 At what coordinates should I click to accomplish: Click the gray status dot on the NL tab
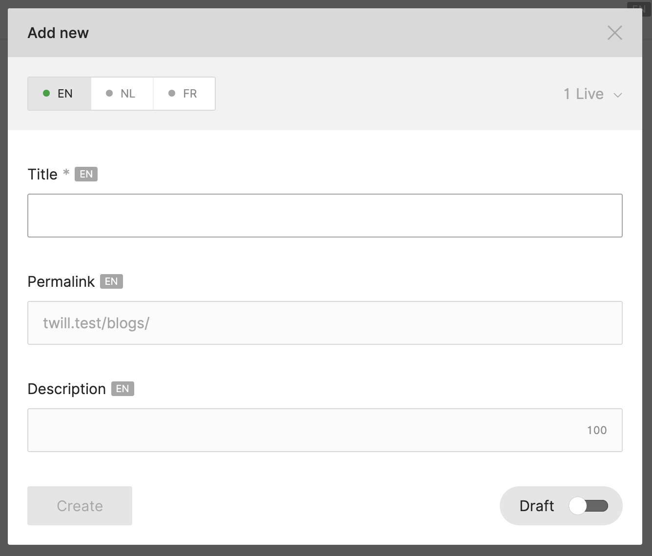tap(109, 93)
